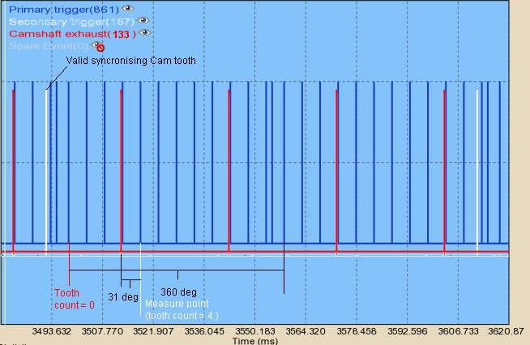
Task: Toggle Primary trigger visibility eye icon
Action: tap(127, 8)
